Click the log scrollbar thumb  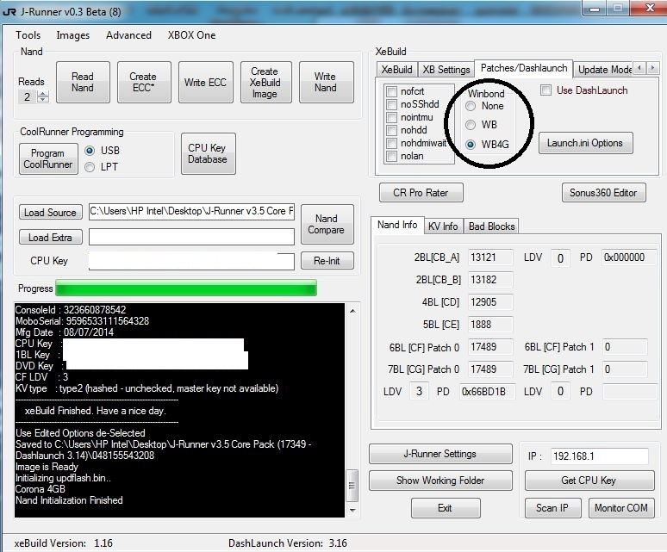(352, 486)
